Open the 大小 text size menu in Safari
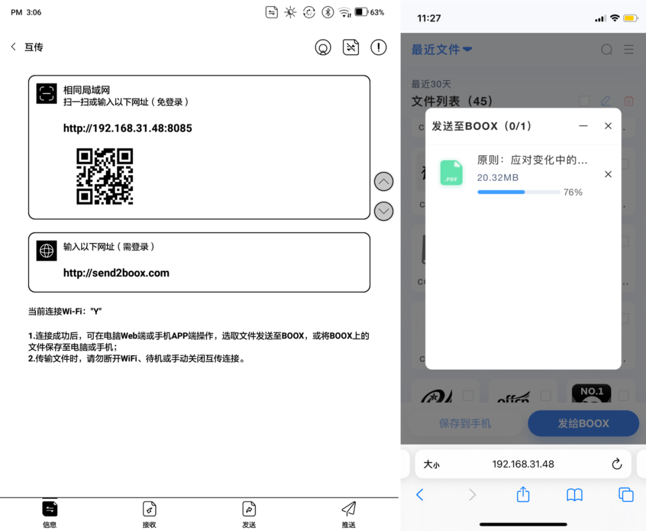 (431, 464)
